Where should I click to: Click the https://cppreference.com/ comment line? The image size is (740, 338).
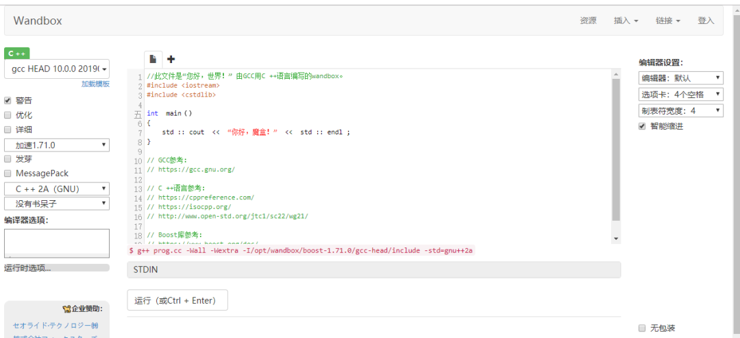(201, 197)
